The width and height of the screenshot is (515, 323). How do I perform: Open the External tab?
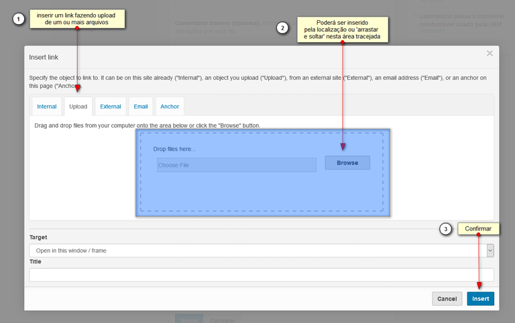pyautogui.click(x=111, y=107)
